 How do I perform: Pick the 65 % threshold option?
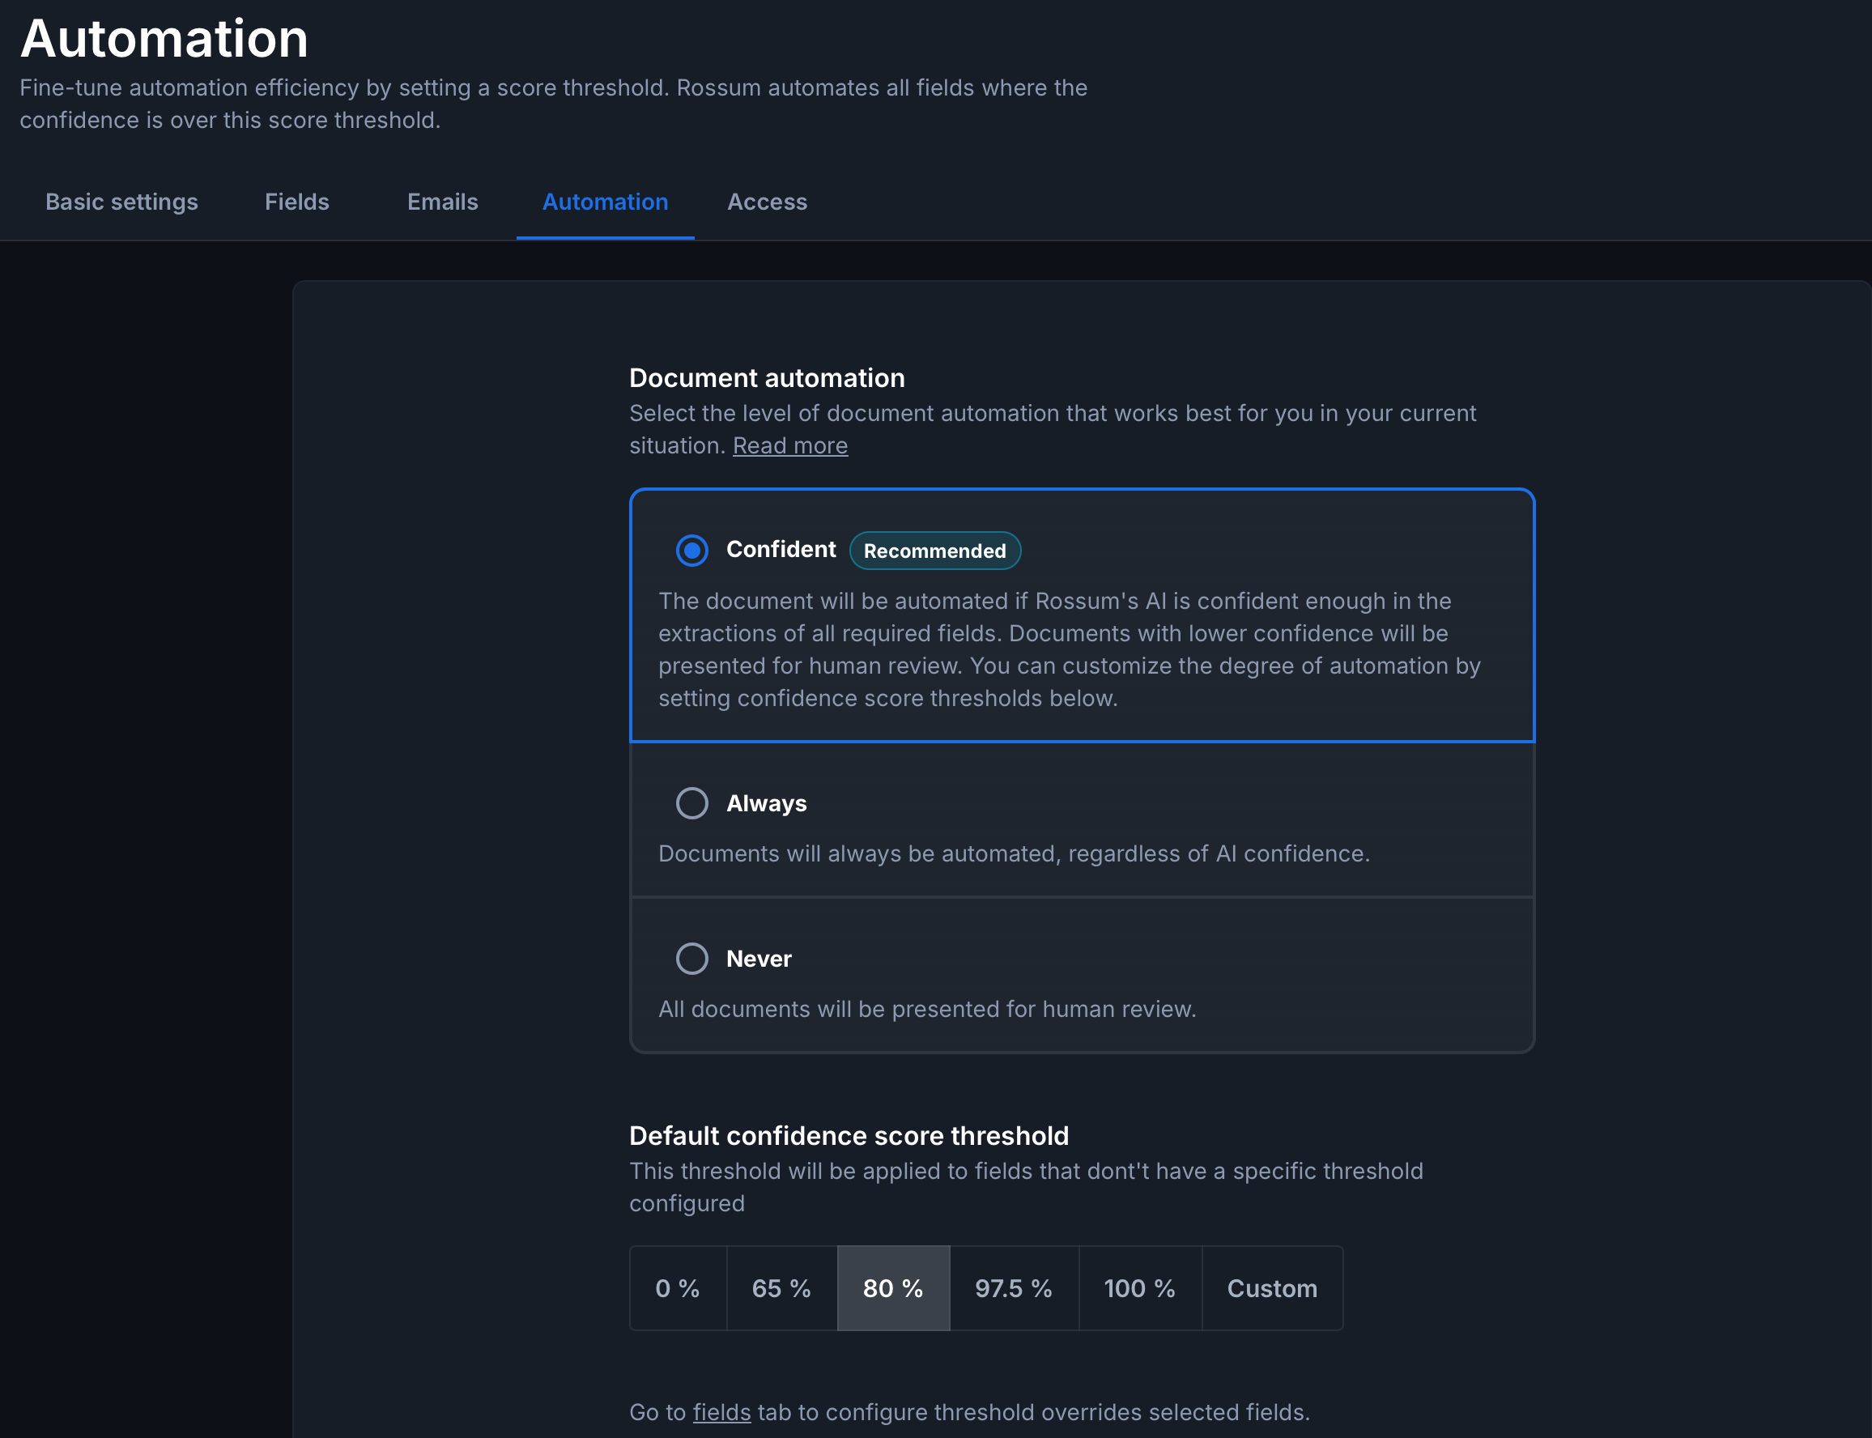pos(781,1288)
